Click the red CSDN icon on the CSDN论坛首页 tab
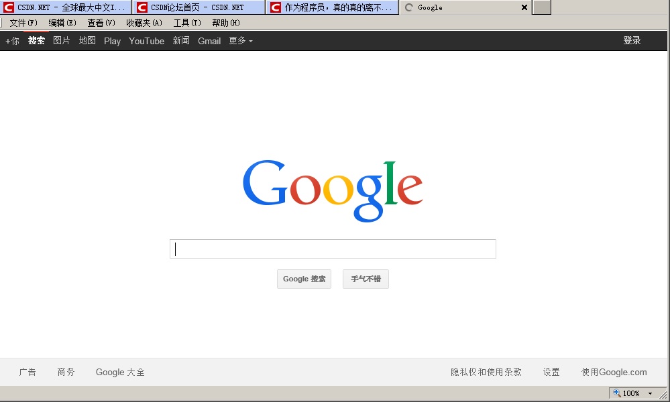 (142, 7)
